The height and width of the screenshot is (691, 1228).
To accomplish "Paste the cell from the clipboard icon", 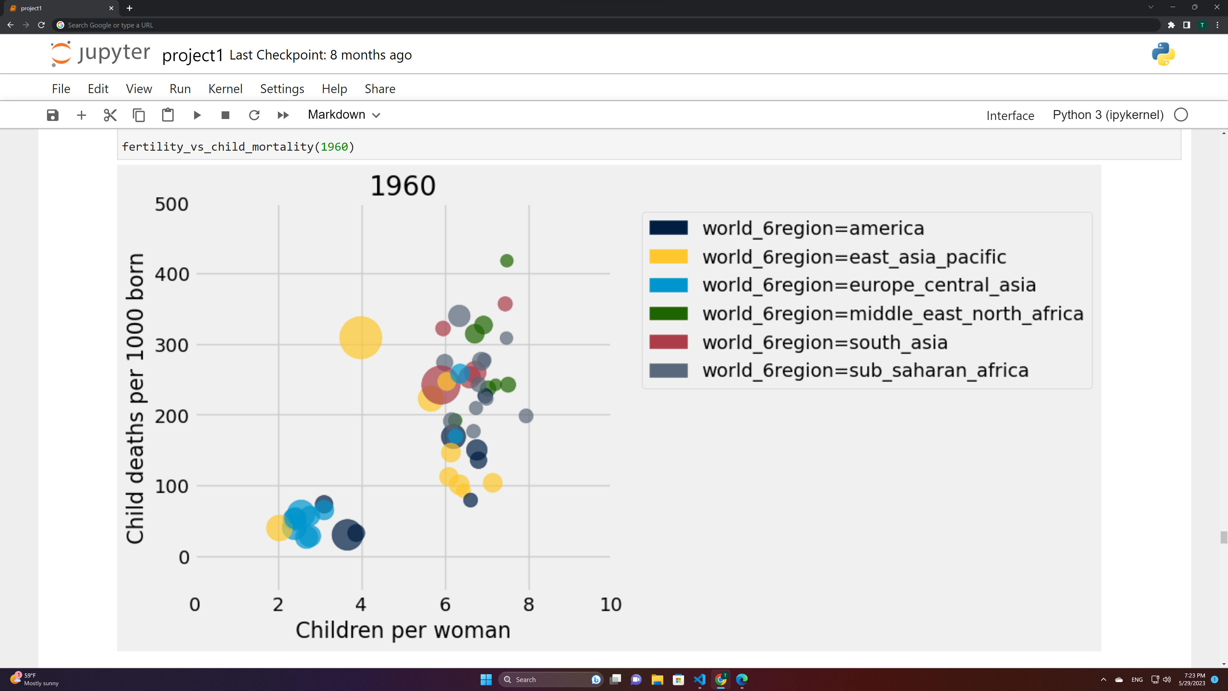I will pyautogui.click(x=168, y=115).
